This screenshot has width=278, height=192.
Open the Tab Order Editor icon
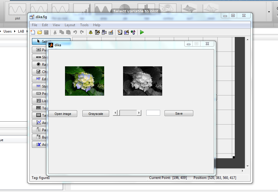click(x=104, y=32)
